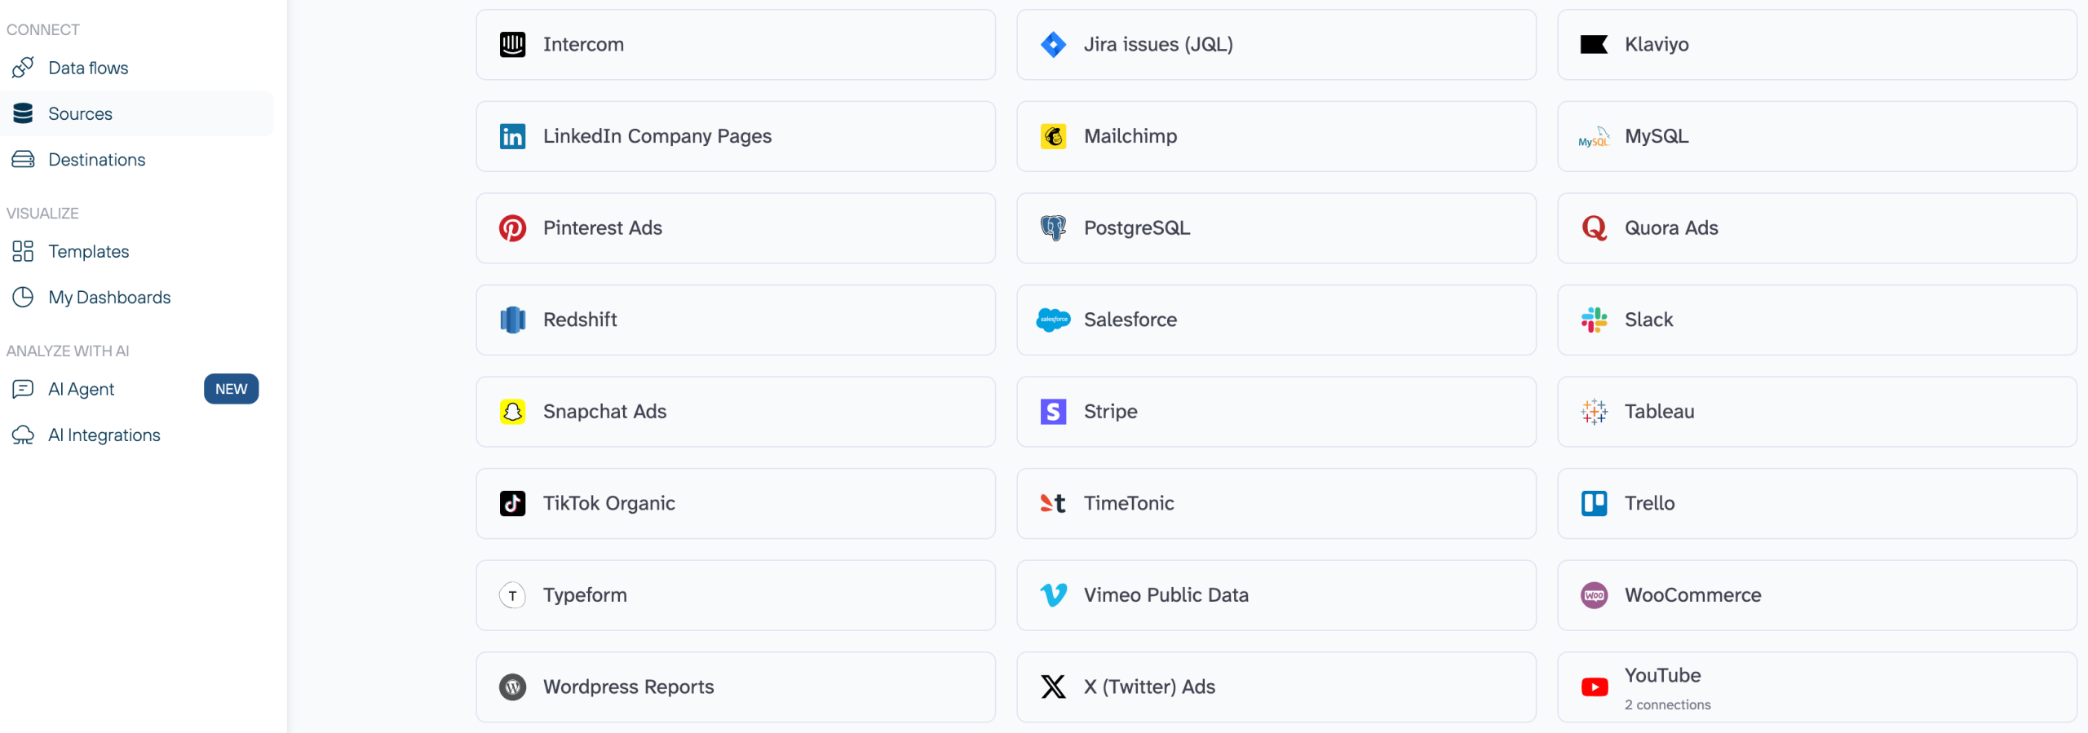Viewport: 2088px width, 733px height.
Task: Click the Salesforce cloud icon
Action: pyautogui.click(x=1053, y=320)
